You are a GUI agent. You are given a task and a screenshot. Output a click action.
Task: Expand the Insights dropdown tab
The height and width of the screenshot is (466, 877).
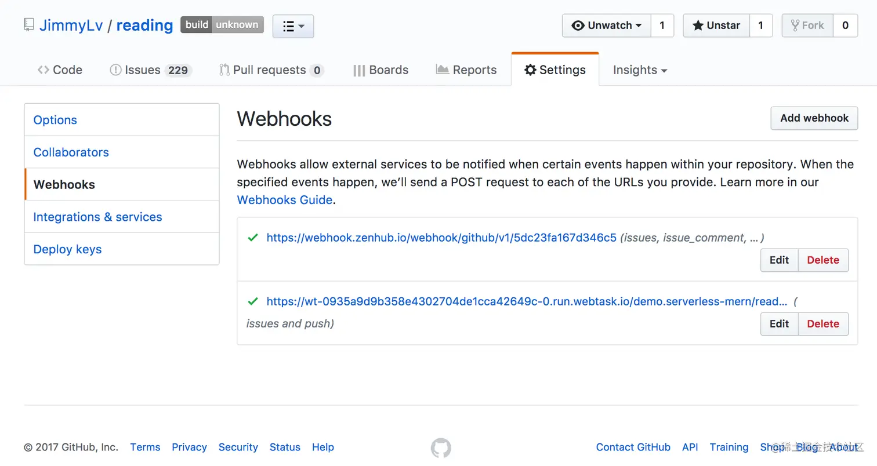[x=640, y=70]
